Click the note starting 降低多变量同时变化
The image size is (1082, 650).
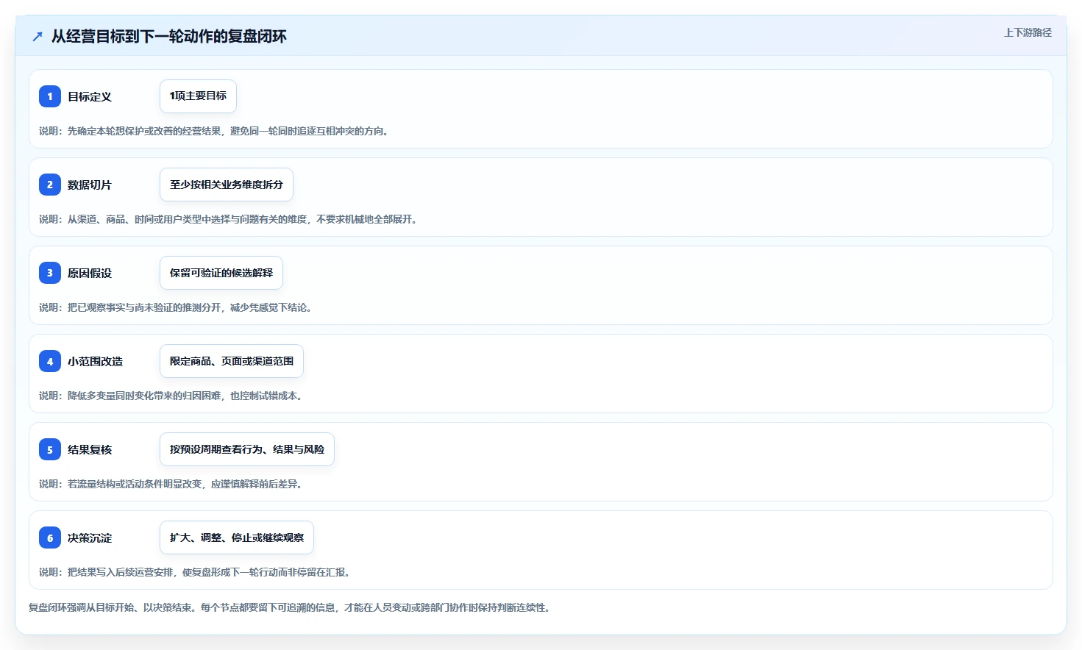click(171, 396)
